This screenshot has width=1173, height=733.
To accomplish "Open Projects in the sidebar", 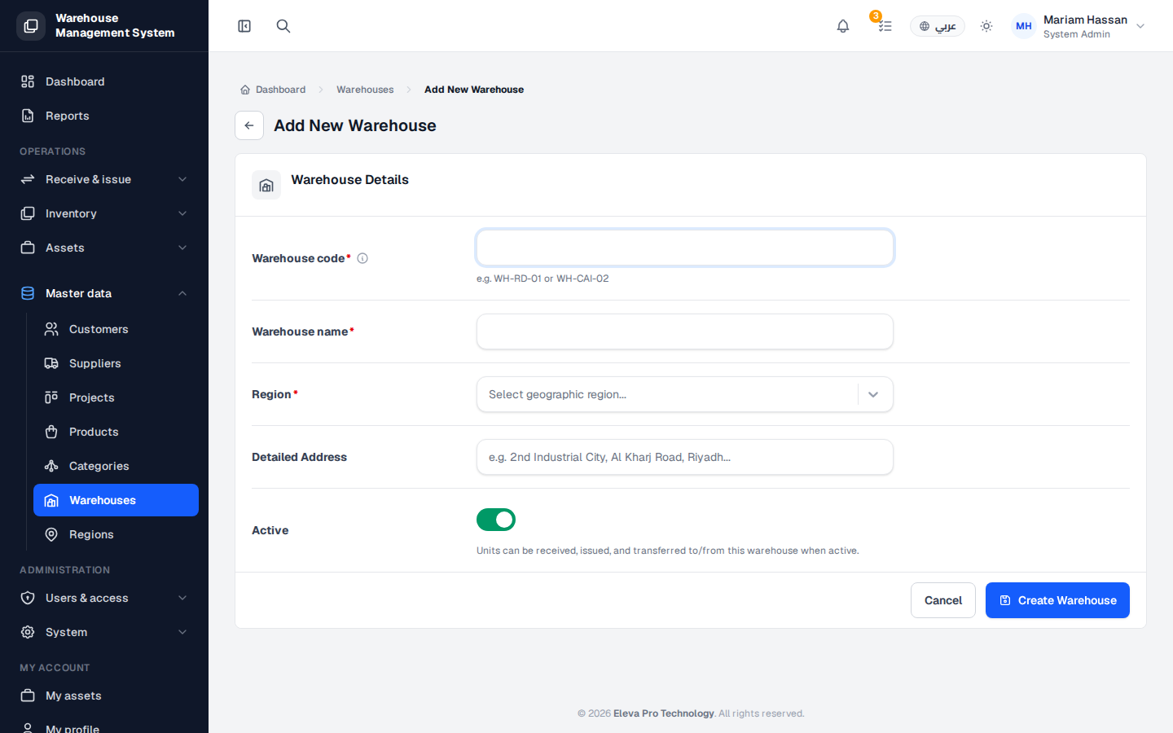I will point(116,397).
